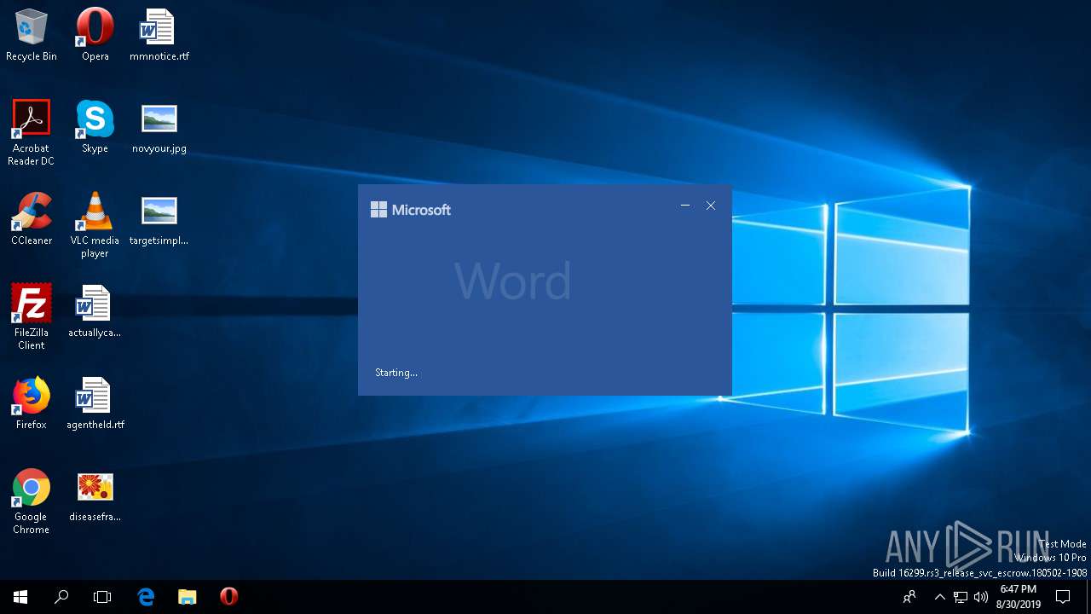Select the mmnotice.rtf document icon
Viewport: 1091px width, 614px height.
(x=159, y=36)
